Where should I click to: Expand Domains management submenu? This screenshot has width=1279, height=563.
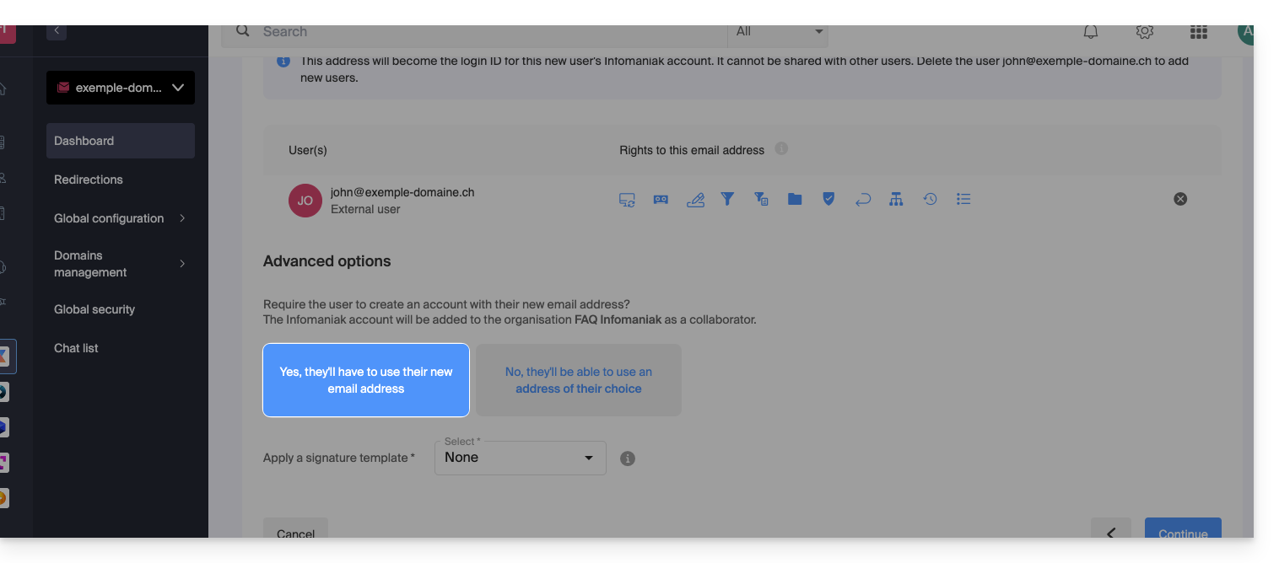point(120,264)
